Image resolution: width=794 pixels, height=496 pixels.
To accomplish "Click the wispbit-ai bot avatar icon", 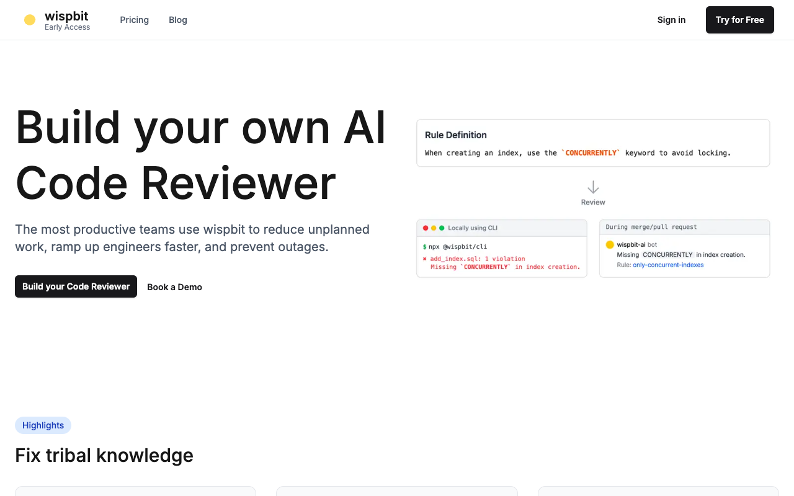I will pyautogui.click(x=610, y=245).
